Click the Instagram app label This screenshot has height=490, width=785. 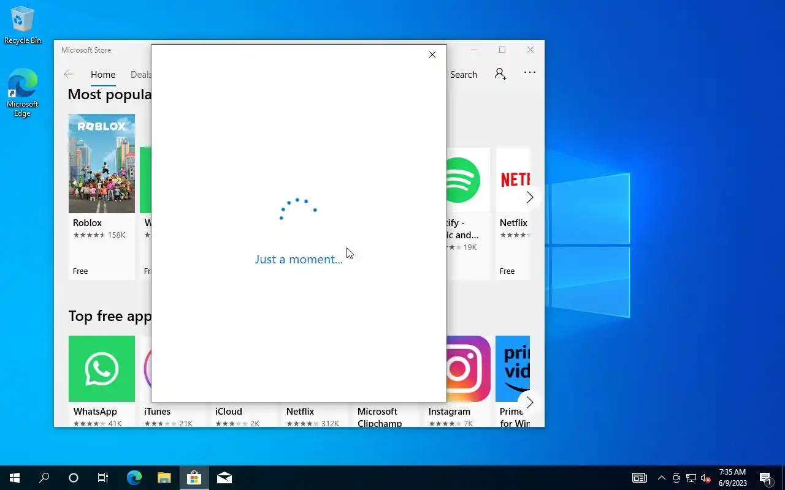click(450, 412)
